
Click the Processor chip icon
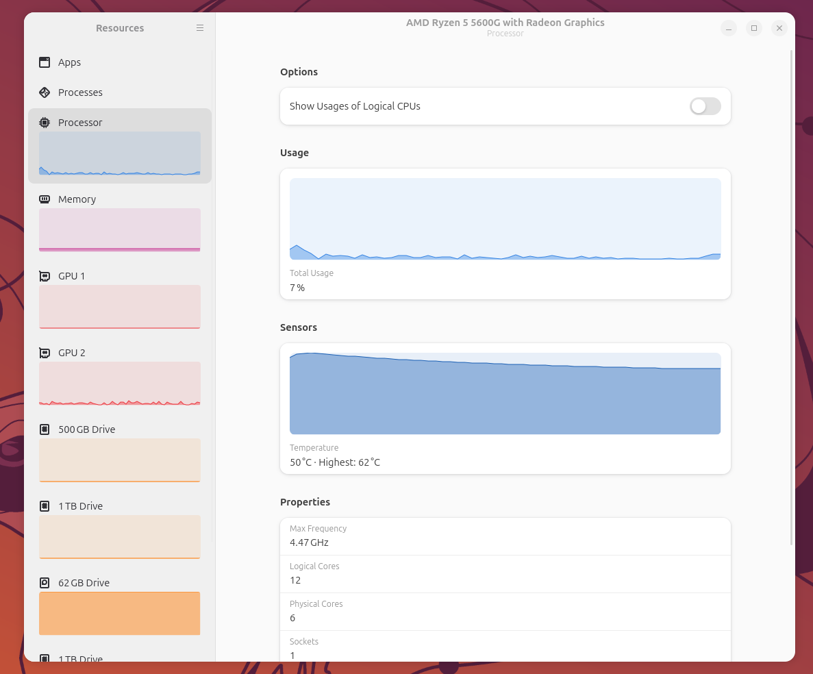click(x=45, y=123)
